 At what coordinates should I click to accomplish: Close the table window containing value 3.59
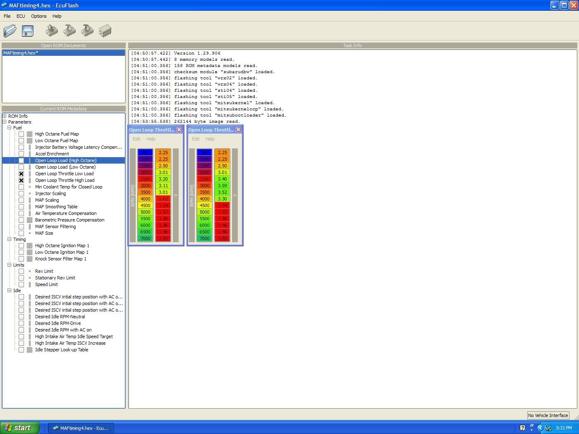(x=238, y=130)
